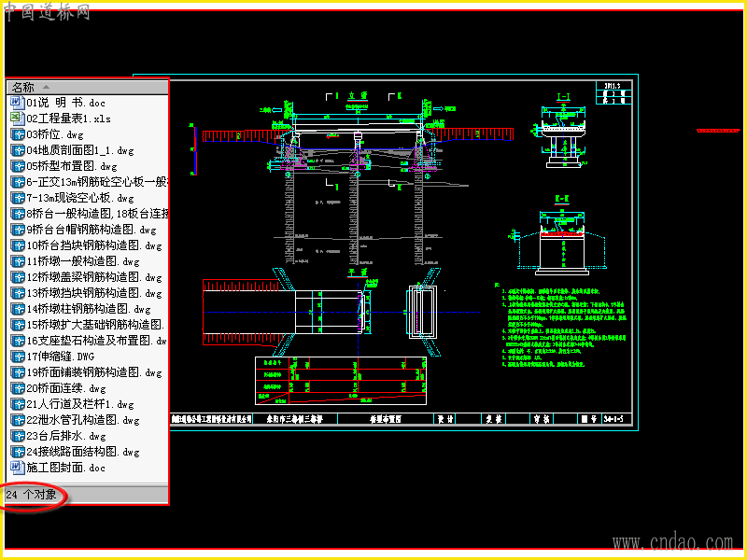Click the Excel icon for 02工程量表1.xls
747x560 pixels.
pyautogui.click(x=18, y=119)
